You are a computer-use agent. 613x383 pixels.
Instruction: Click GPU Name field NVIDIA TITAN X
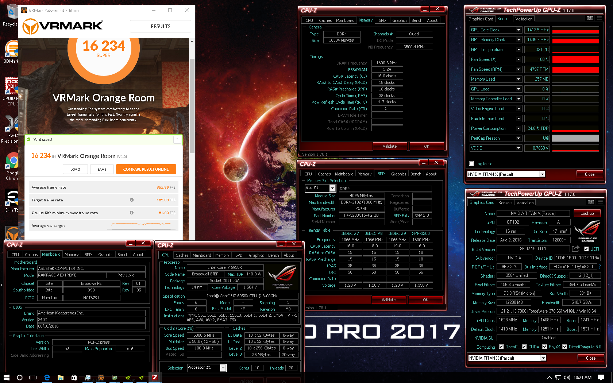533,213
